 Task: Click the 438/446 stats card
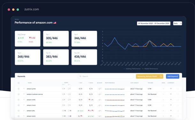84,57
